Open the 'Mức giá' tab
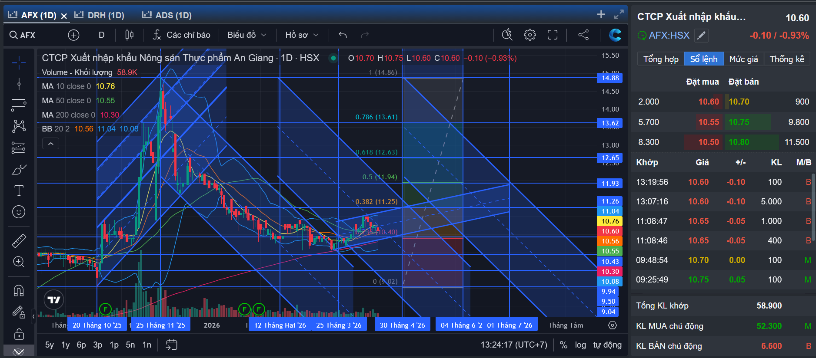The height and width of the screenshot is (358, 816). (x=743, y=59)
